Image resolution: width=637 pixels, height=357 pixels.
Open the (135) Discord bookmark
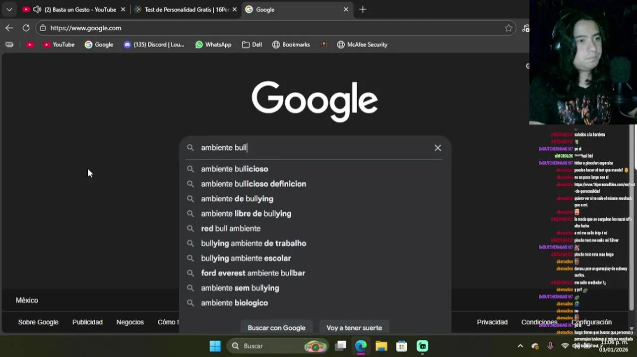154,45
